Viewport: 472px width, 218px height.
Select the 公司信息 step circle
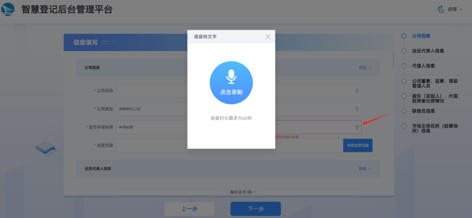[404, 36]
